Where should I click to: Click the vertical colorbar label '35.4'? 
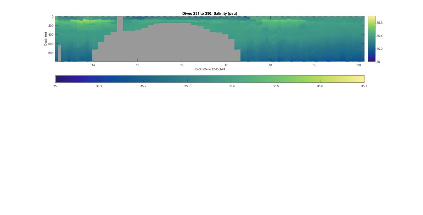[x=380, y=36]
